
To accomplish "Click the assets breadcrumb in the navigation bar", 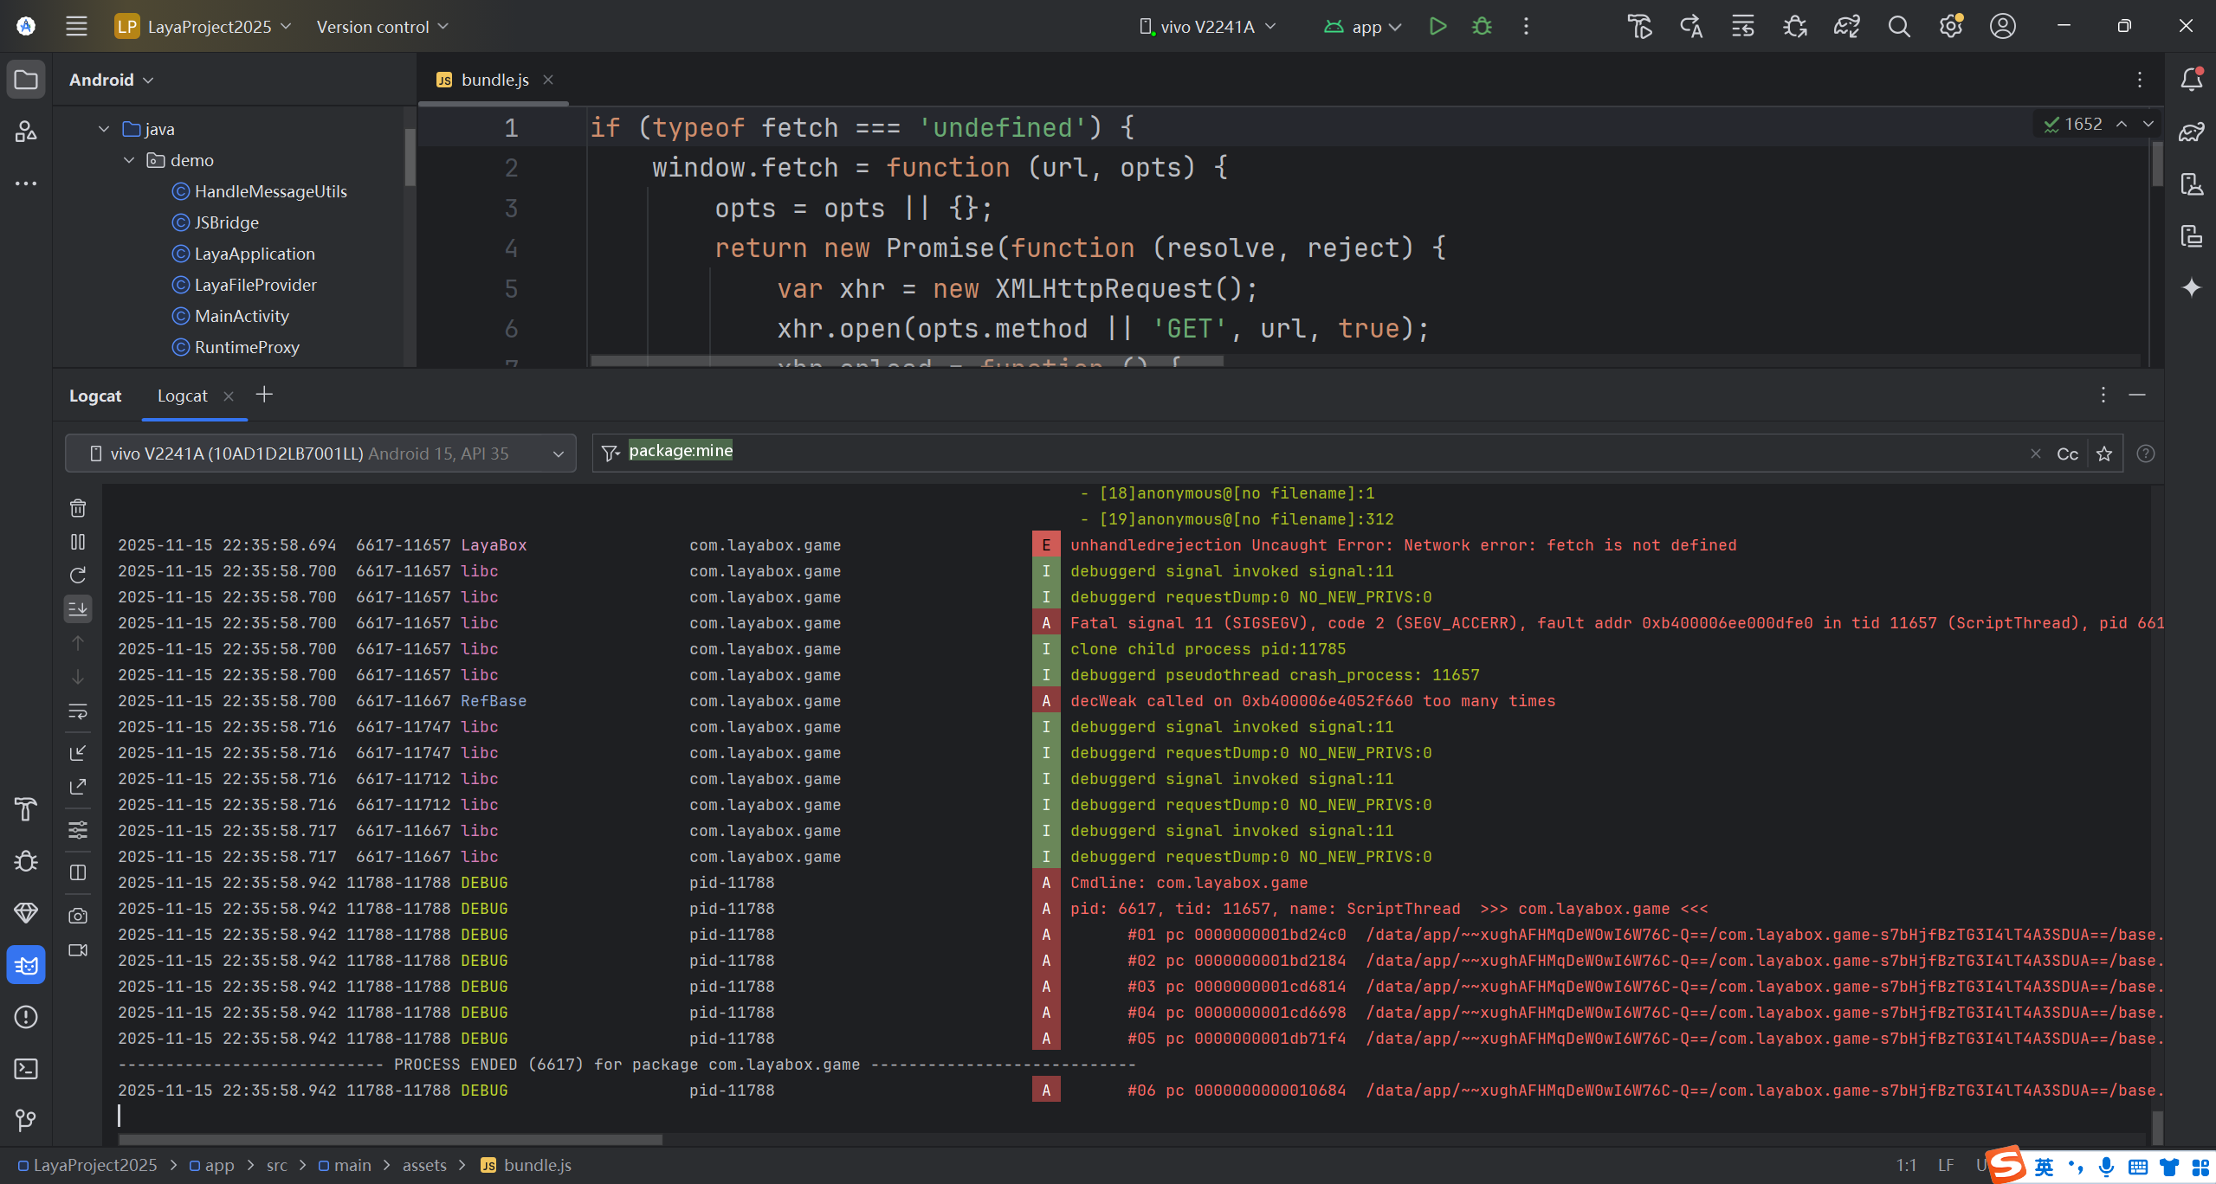I will click(424, 1165).
